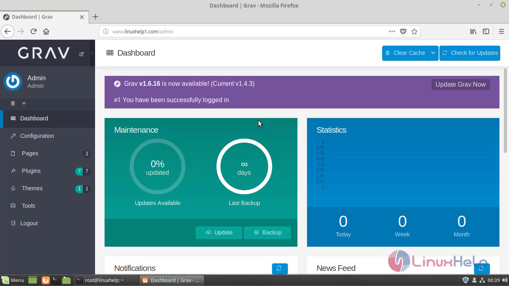The width and height of the screenshot is (509, 286).
Task: Click the plus icon in sidebar quick tray
Action: pos(24,103)
